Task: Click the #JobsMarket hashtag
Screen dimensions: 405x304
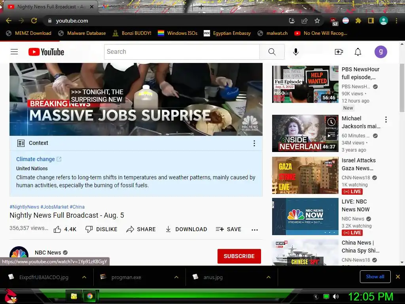Action: 55,207
